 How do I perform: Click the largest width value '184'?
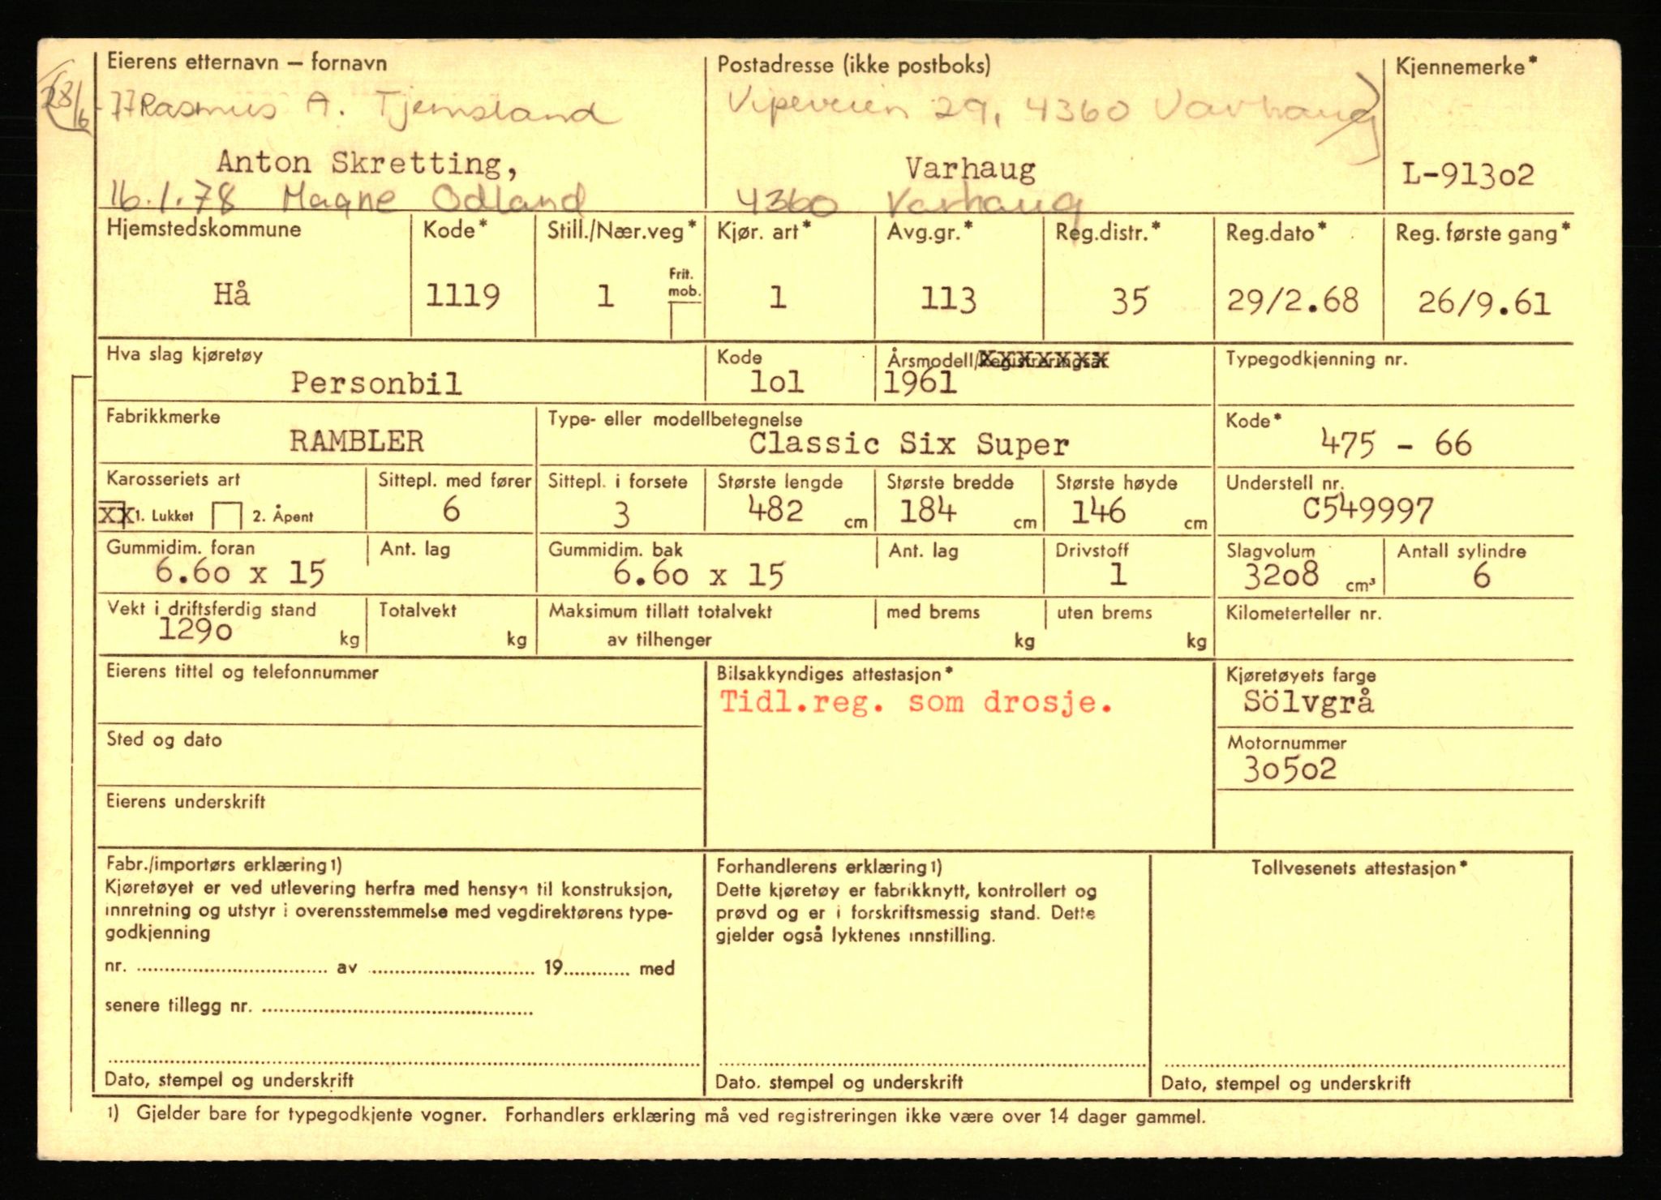928,510
